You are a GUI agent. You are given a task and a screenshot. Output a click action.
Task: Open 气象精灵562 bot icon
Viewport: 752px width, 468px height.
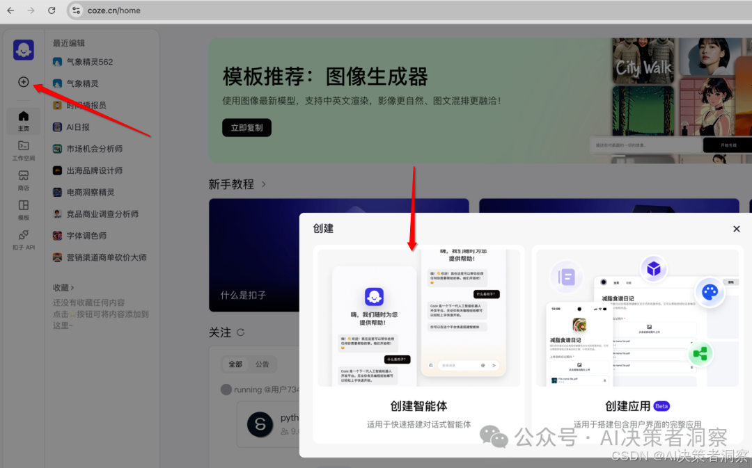click(57, 62)
